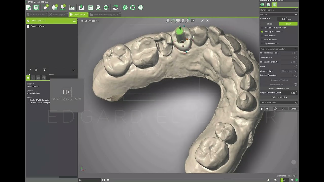Open the help question mark icon
Viewport: 324px width, 182px height.
click(x=275, y=109)
